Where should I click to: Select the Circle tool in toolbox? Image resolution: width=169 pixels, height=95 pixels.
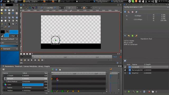pyautogui.click(x=2, y=21)
